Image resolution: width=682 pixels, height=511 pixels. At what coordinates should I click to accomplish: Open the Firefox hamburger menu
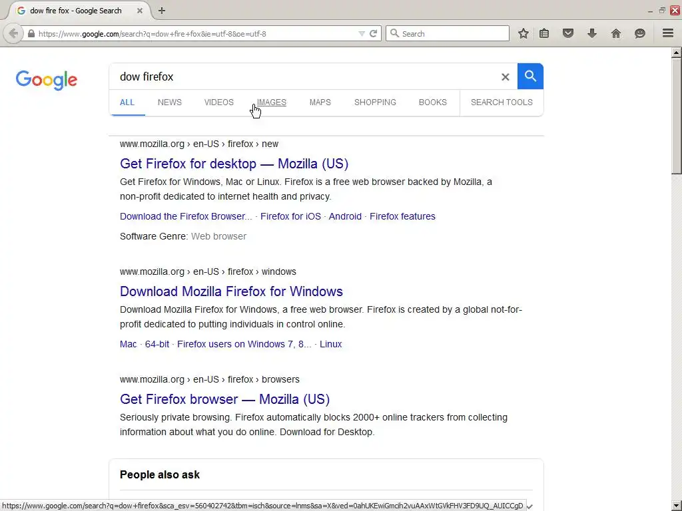click(x=668, y=33)
